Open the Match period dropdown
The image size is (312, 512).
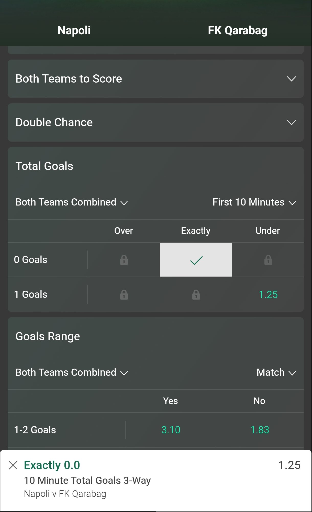pos(276,372)
